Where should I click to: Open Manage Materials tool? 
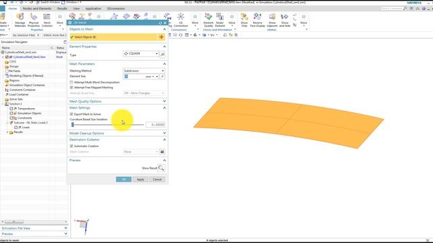20,20
